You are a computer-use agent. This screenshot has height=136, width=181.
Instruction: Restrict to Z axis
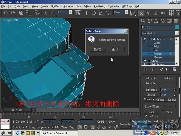(x=155, y=13)
